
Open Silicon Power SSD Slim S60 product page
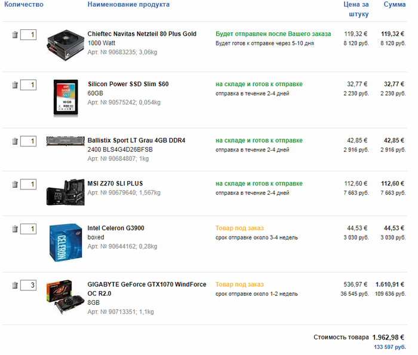click(128, 84)
